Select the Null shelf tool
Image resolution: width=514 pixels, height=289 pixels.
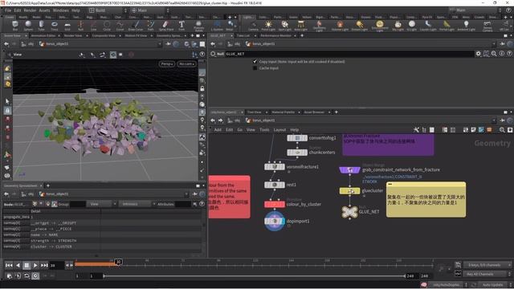80,25
